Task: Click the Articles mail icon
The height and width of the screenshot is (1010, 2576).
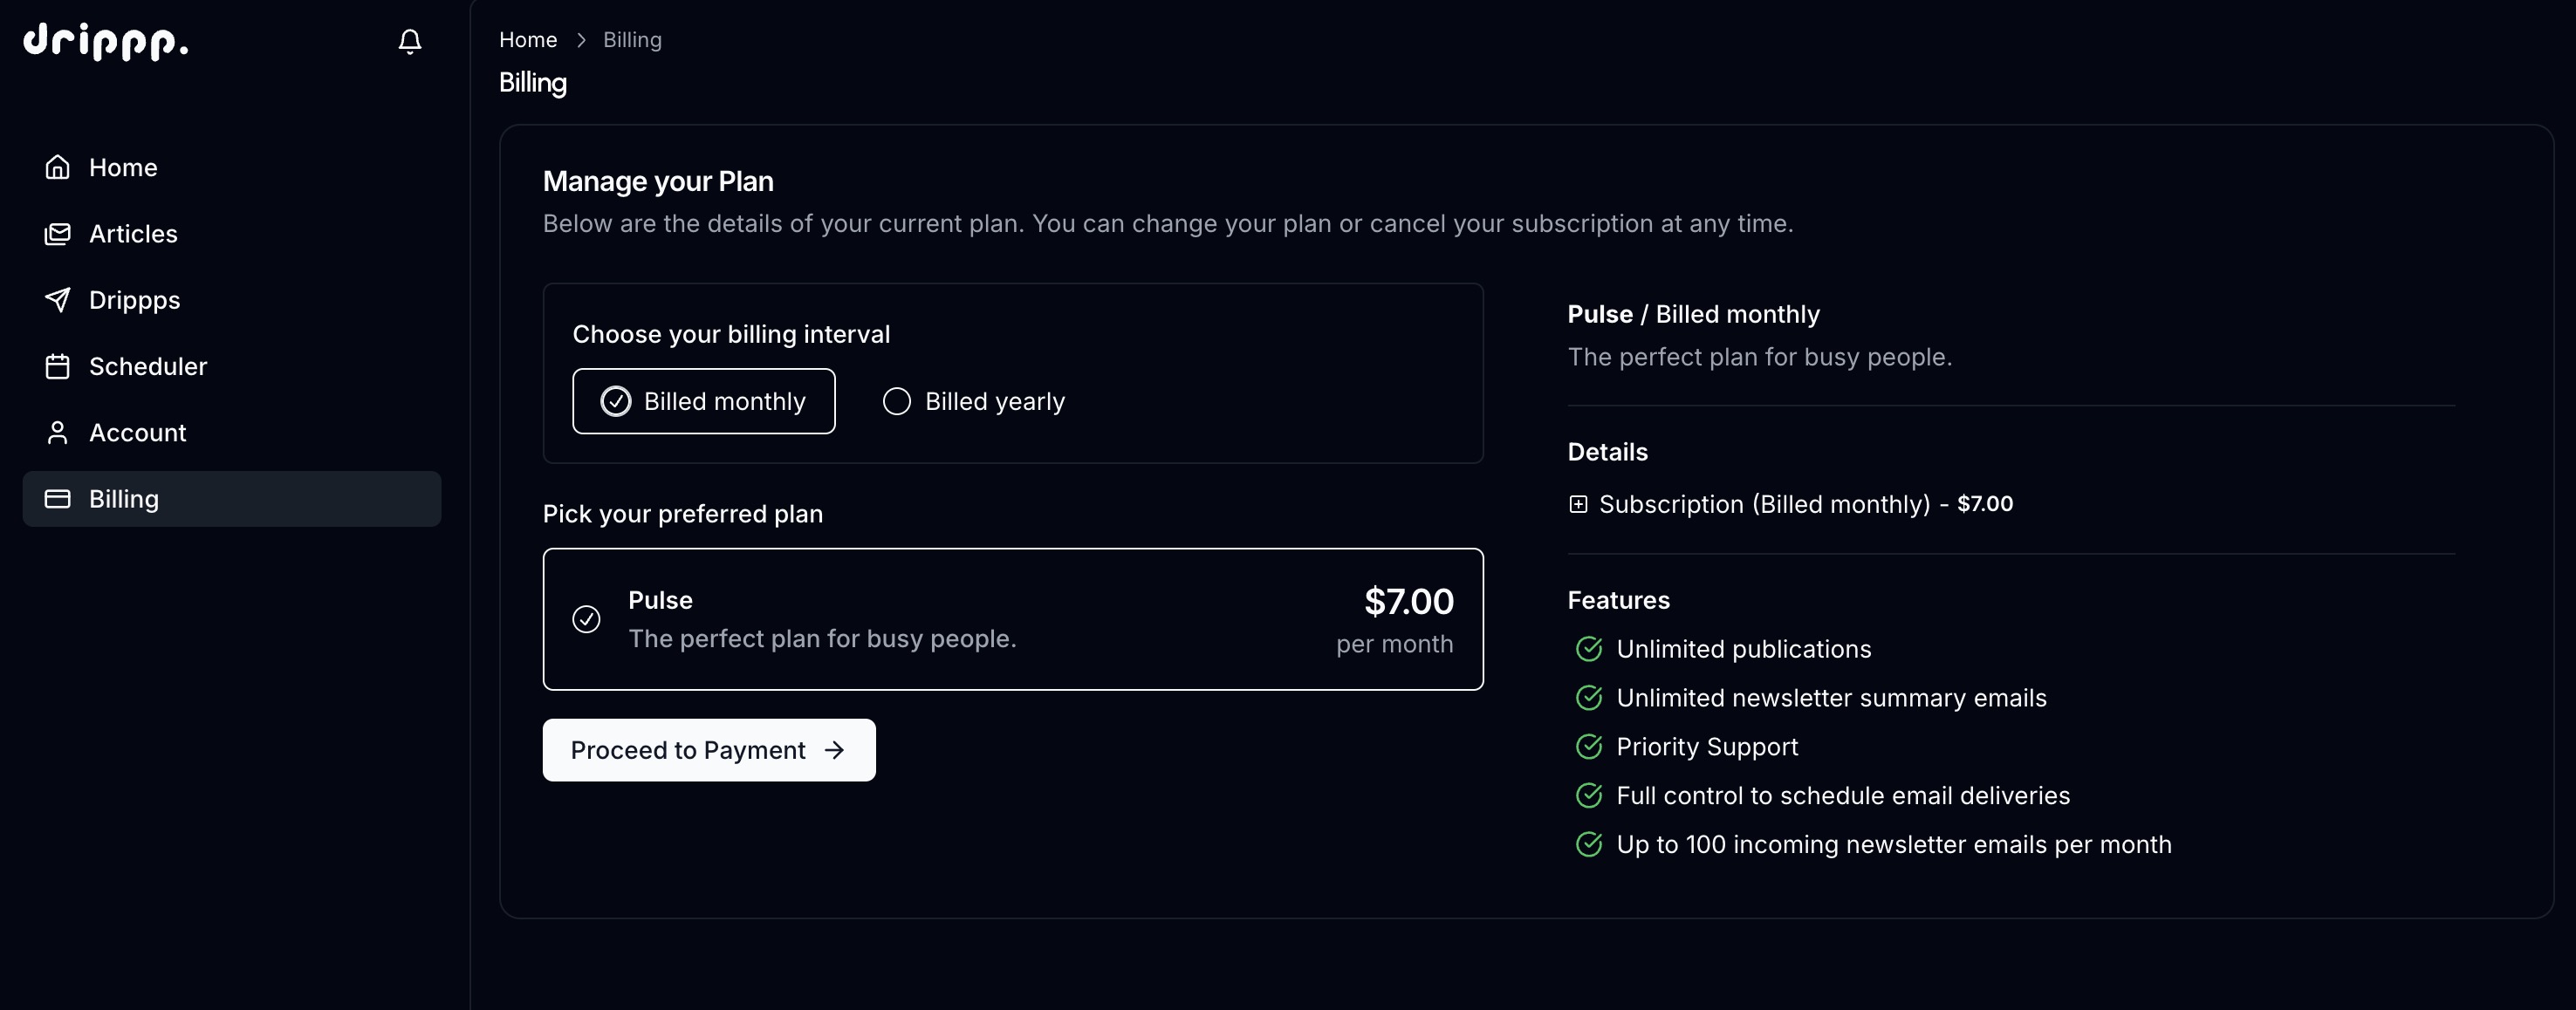Action: point(58,234)
